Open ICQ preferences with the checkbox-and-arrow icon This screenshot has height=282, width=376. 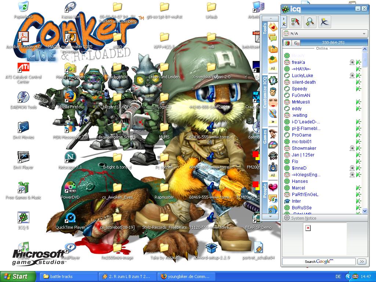coord(295,22)
